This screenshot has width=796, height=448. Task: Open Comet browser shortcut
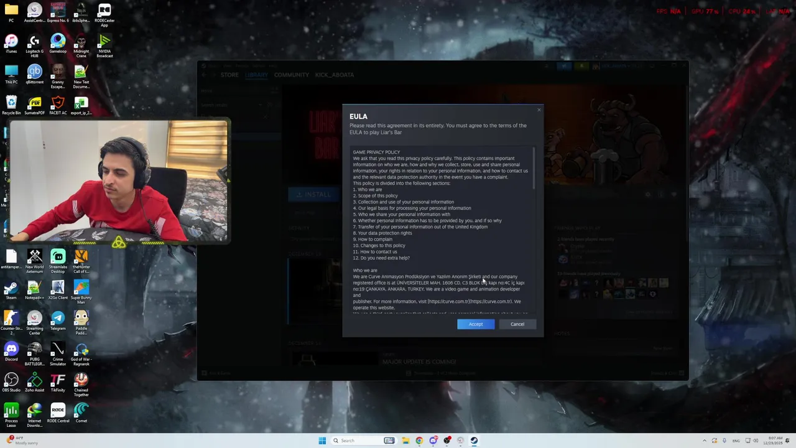coord(81,414)
